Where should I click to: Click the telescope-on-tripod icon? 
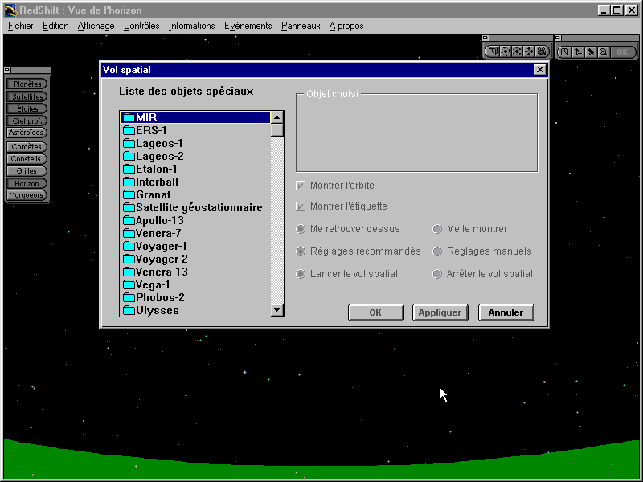(578, 52)
